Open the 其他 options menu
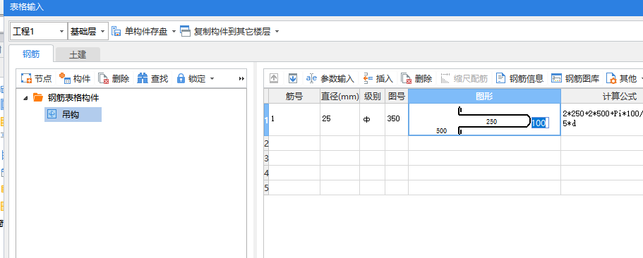This screenshot has width=643, height=258. (621, 79)
